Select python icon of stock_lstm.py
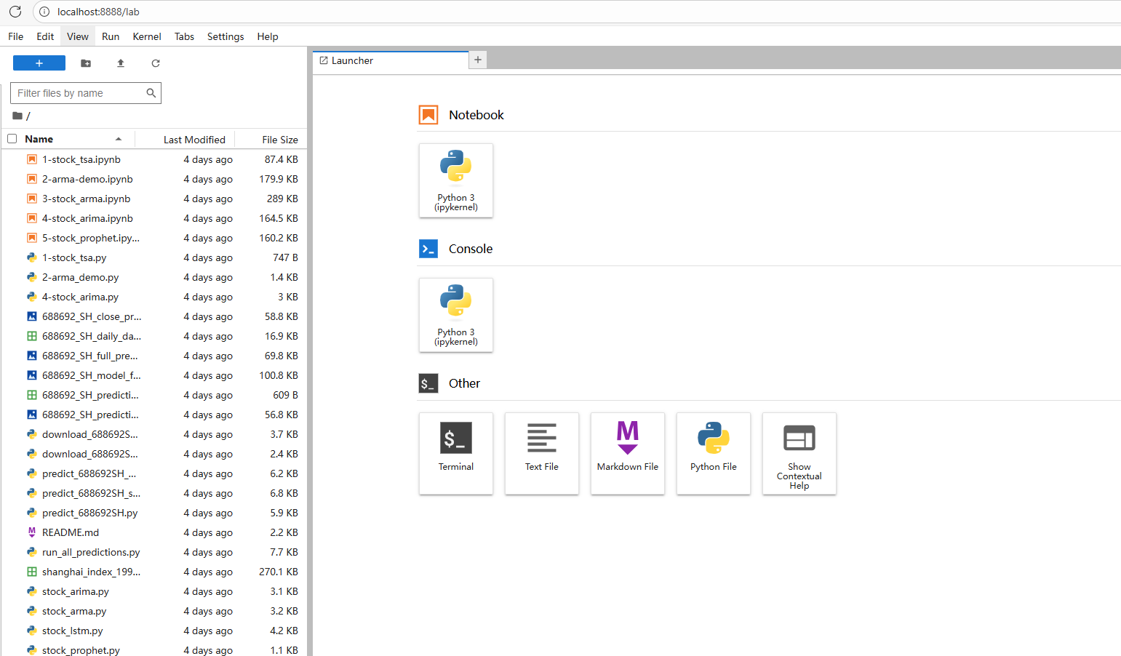This screenshot has width=1121, height=656. 32,631
